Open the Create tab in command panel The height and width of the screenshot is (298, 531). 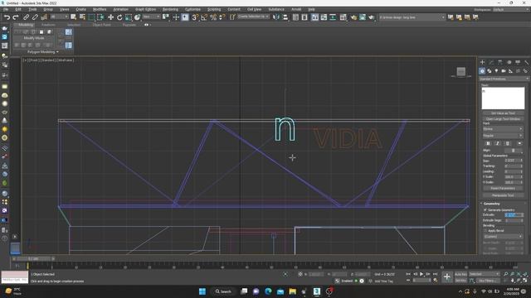tap(482, 62)
